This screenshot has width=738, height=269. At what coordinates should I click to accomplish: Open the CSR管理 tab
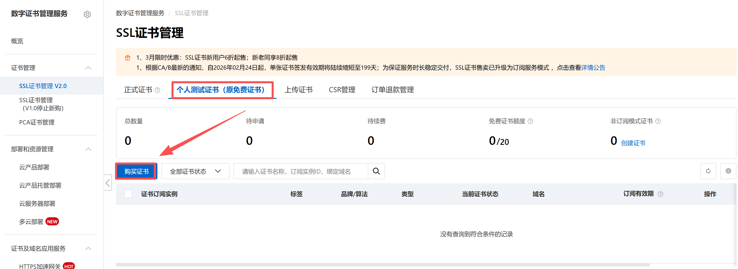point(342,90)
